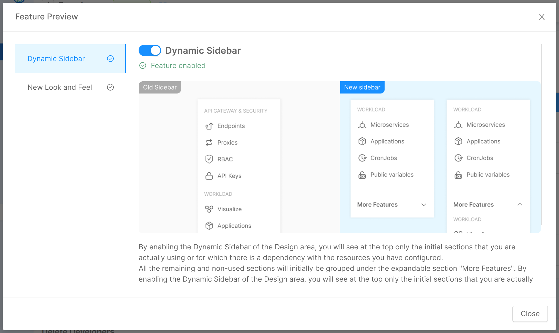Select the RBAC shield icon
The height and width of the screenshot is (333, 559).
click(x=209, y=159)
